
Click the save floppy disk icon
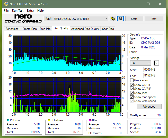(121, 19)
